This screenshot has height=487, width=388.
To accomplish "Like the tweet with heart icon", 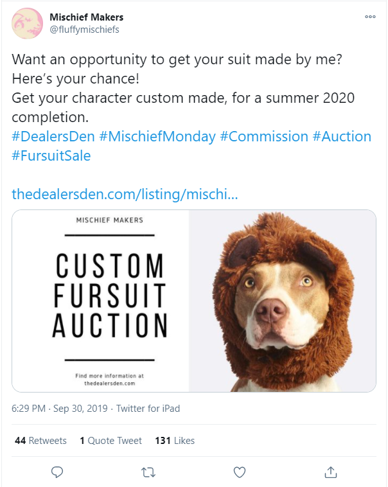I will pos(240,472).
